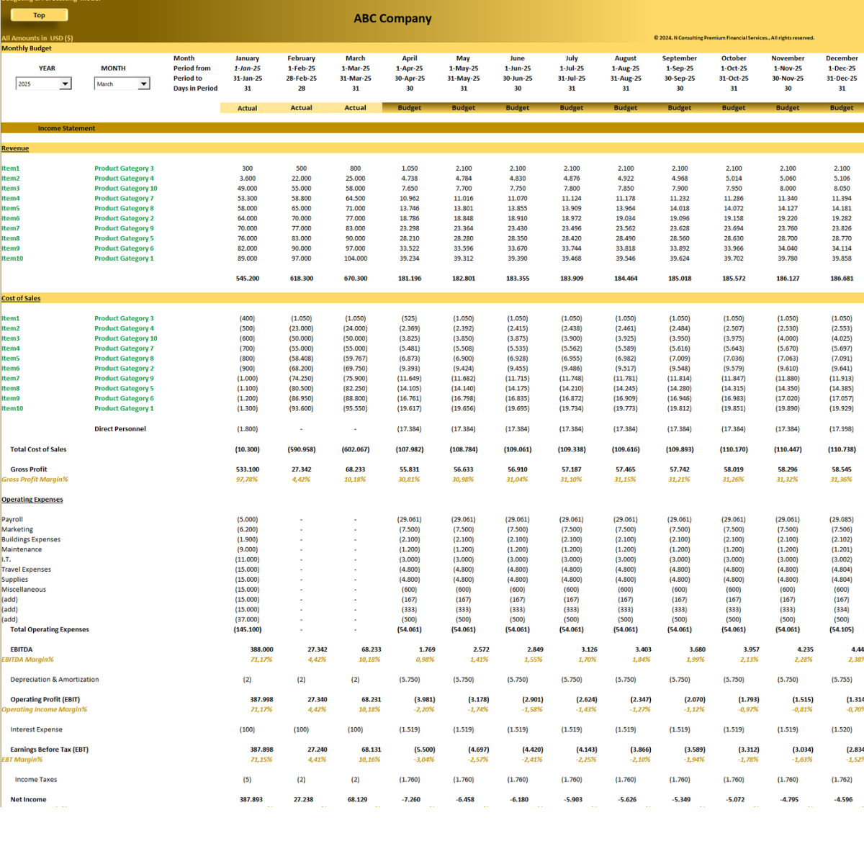Click the EBITDA Margin% label

27,660
